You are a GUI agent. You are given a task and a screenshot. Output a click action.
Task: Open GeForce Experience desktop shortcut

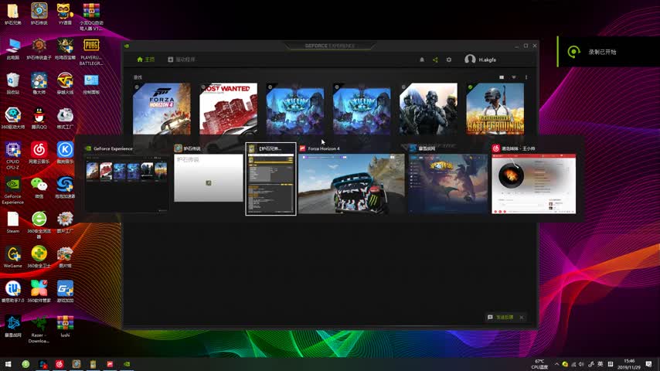[12, 190]
